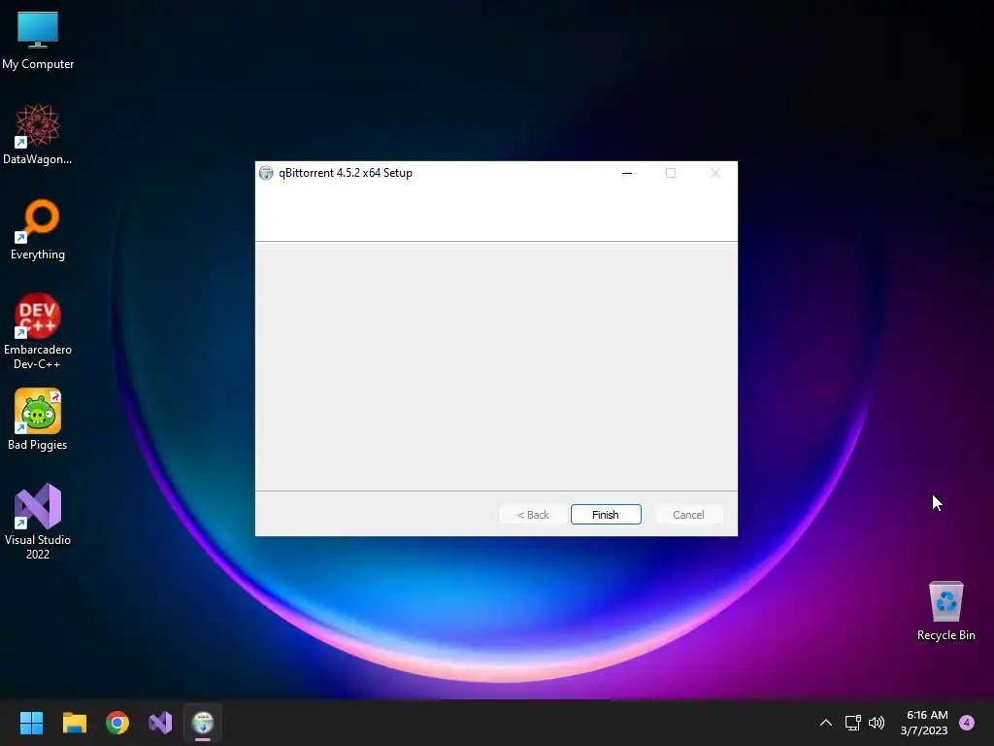
Task: Open File Explorer from the taskbar
Action: tap(74, 723)
